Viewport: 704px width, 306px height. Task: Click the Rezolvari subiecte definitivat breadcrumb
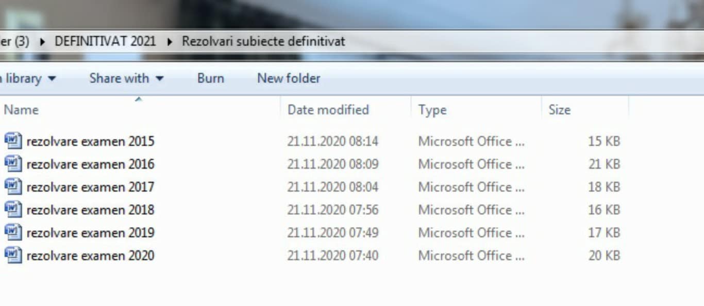(263, 41)
